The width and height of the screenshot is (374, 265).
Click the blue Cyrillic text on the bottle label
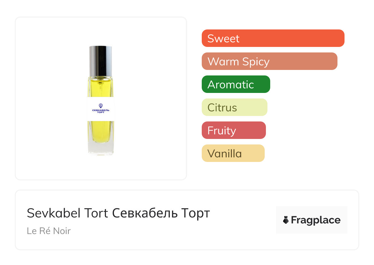[101, 111]
